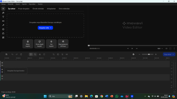Open the Titles text sidebar section
The width and height of the screenshot is (177, 99).
(3, 17)
